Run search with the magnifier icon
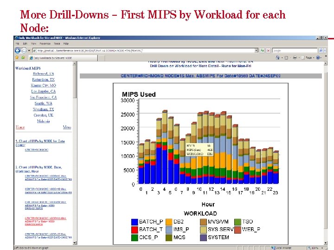This screenshot has width=334, height=250. pos(321,50)
